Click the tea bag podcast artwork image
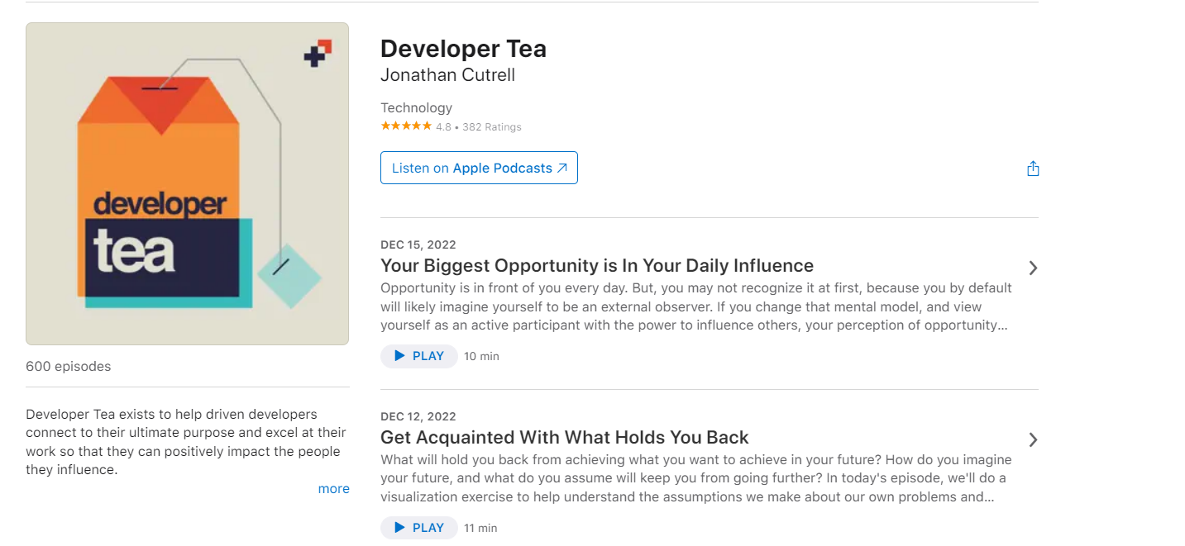The height and width of the screenshot is (546, 1185). 187,183
